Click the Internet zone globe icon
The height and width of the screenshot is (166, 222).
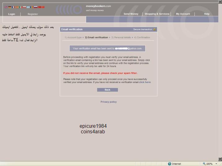(169, 164)
